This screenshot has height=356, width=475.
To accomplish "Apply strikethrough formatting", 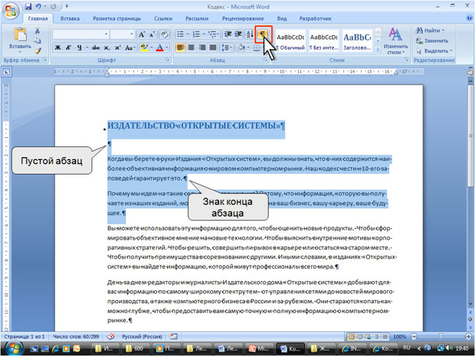I will [x=96, y=47].
